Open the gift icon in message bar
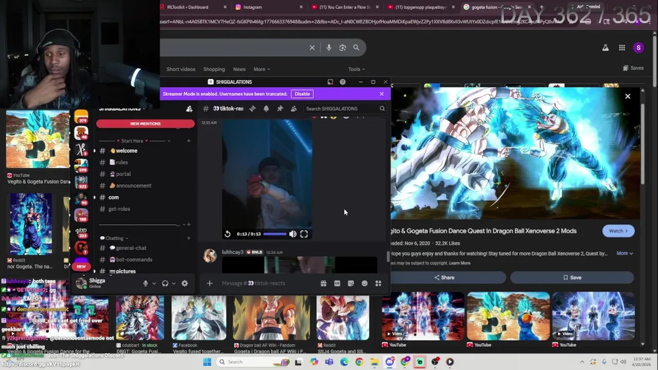 point(323,283)
